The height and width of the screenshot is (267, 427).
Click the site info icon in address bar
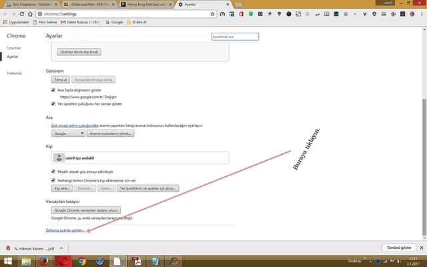tap(40, 14)
